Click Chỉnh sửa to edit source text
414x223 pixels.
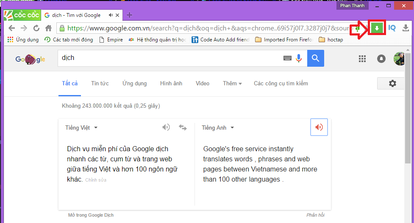coord(96,180)
